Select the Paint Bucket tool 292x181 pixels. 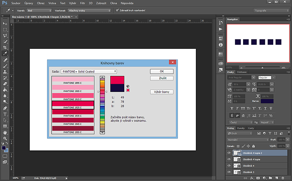click(5, 89)
